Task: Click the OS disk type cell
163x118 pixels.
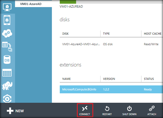Action: click(108, 44)
